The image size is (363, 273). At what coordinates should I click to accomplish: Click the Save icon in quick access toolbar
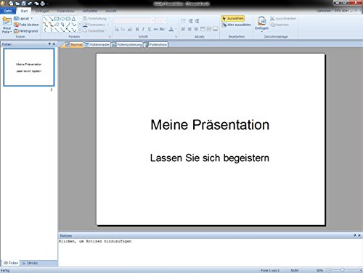[24, 4]
